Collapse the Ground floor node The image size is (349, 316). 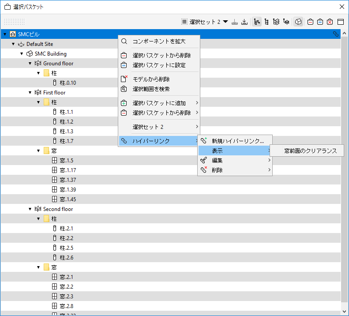(x=30, y=64)
